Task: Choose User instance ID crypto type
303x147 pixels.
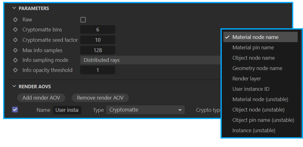Action: point(251,89)
